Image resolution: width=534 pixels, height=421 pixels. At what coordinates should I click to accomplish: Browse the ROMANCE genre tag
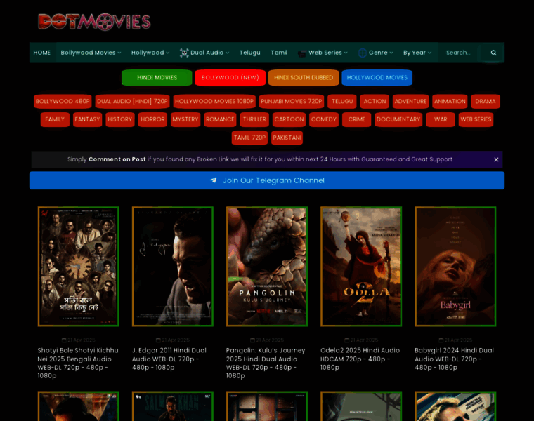[x=220, y=119]
